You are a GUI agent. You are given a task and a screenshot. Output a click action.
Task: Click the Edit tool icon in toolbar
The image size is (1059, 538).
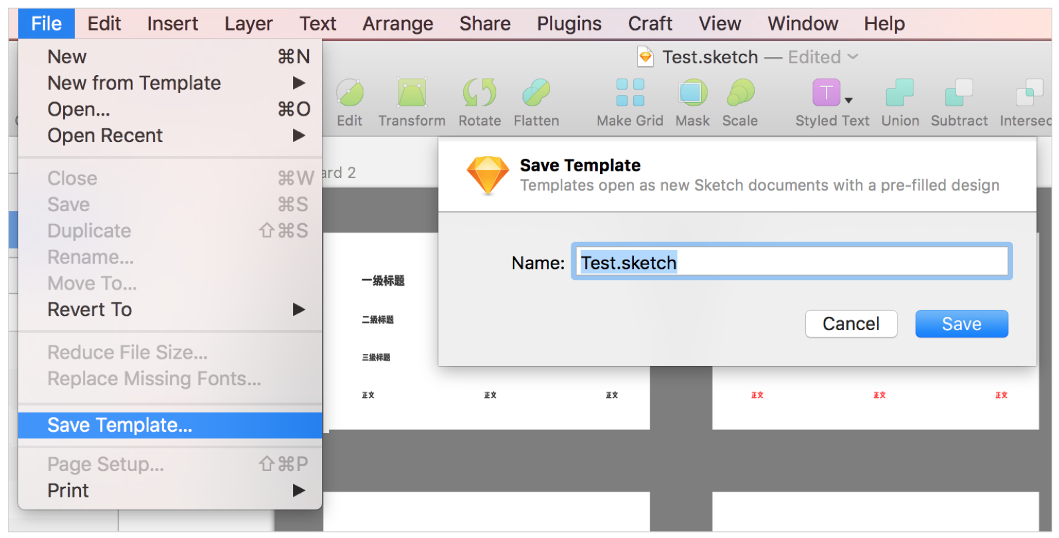click(x=349, y=93)
